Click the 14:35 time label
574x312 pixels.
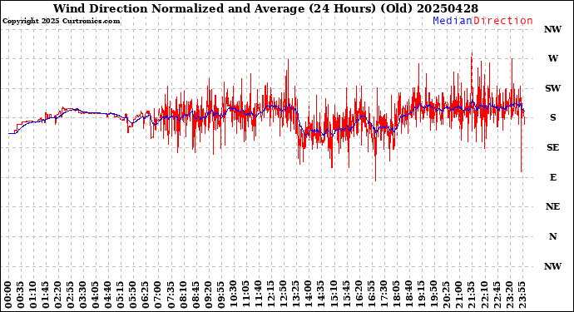(x=320, y=295)
